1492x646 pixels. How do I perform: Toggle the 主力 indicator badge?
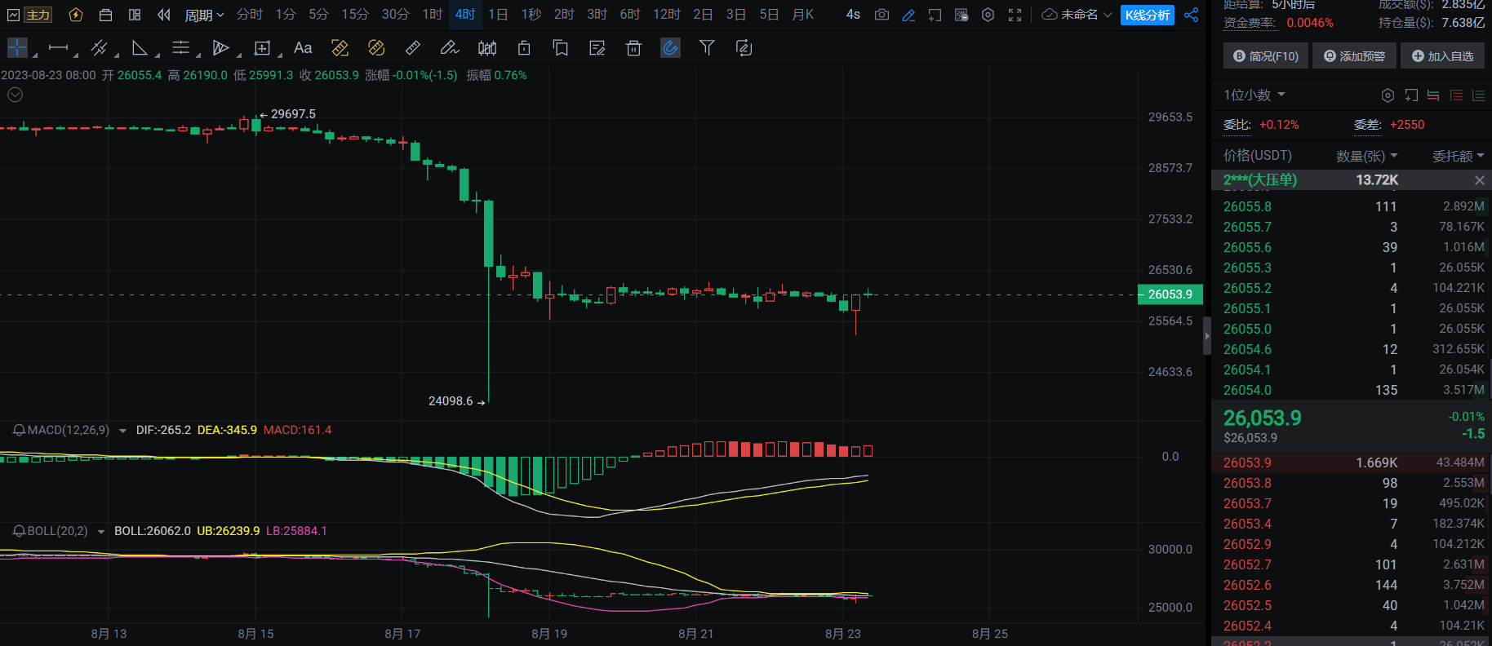[38, 15]
